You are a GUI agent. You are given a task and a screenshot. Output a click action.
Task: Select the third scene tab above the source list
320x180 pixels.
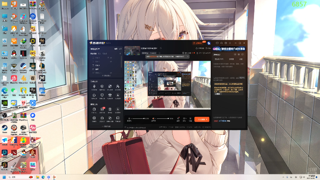tap(105, 54)
